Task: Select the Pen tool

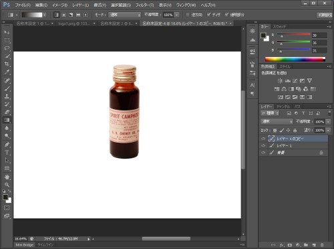Action: coord(7,145)
